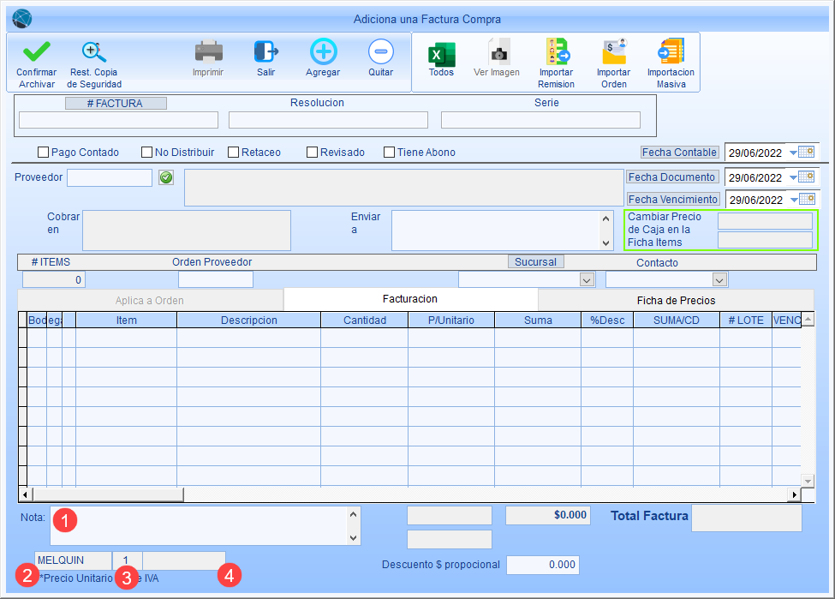Click the grid's vertical scroll up arrow
Viewport: 835px width, 599px height.
808,320
